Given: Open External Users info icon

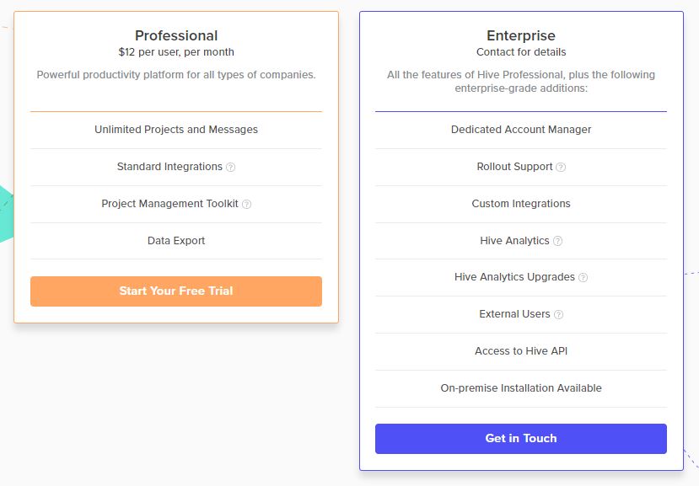Looking at the screenshot, I should pos(558,314).
